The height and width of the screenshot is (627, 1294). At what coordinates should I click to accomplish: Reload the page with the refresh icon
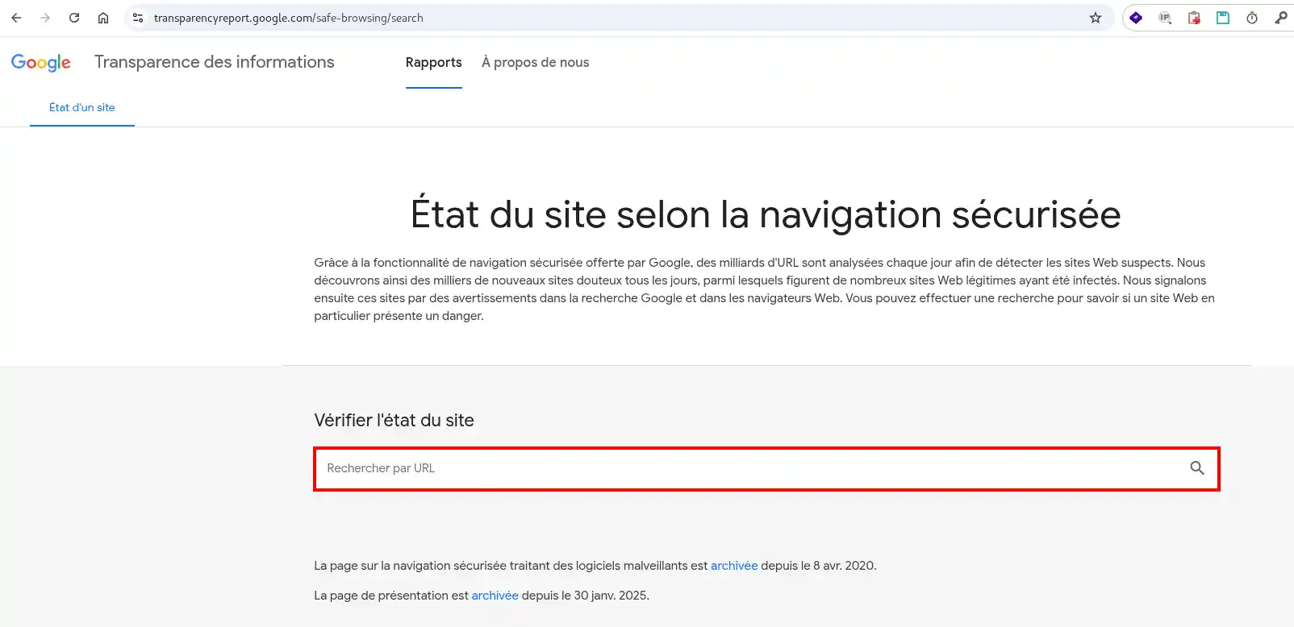[74, 18]
